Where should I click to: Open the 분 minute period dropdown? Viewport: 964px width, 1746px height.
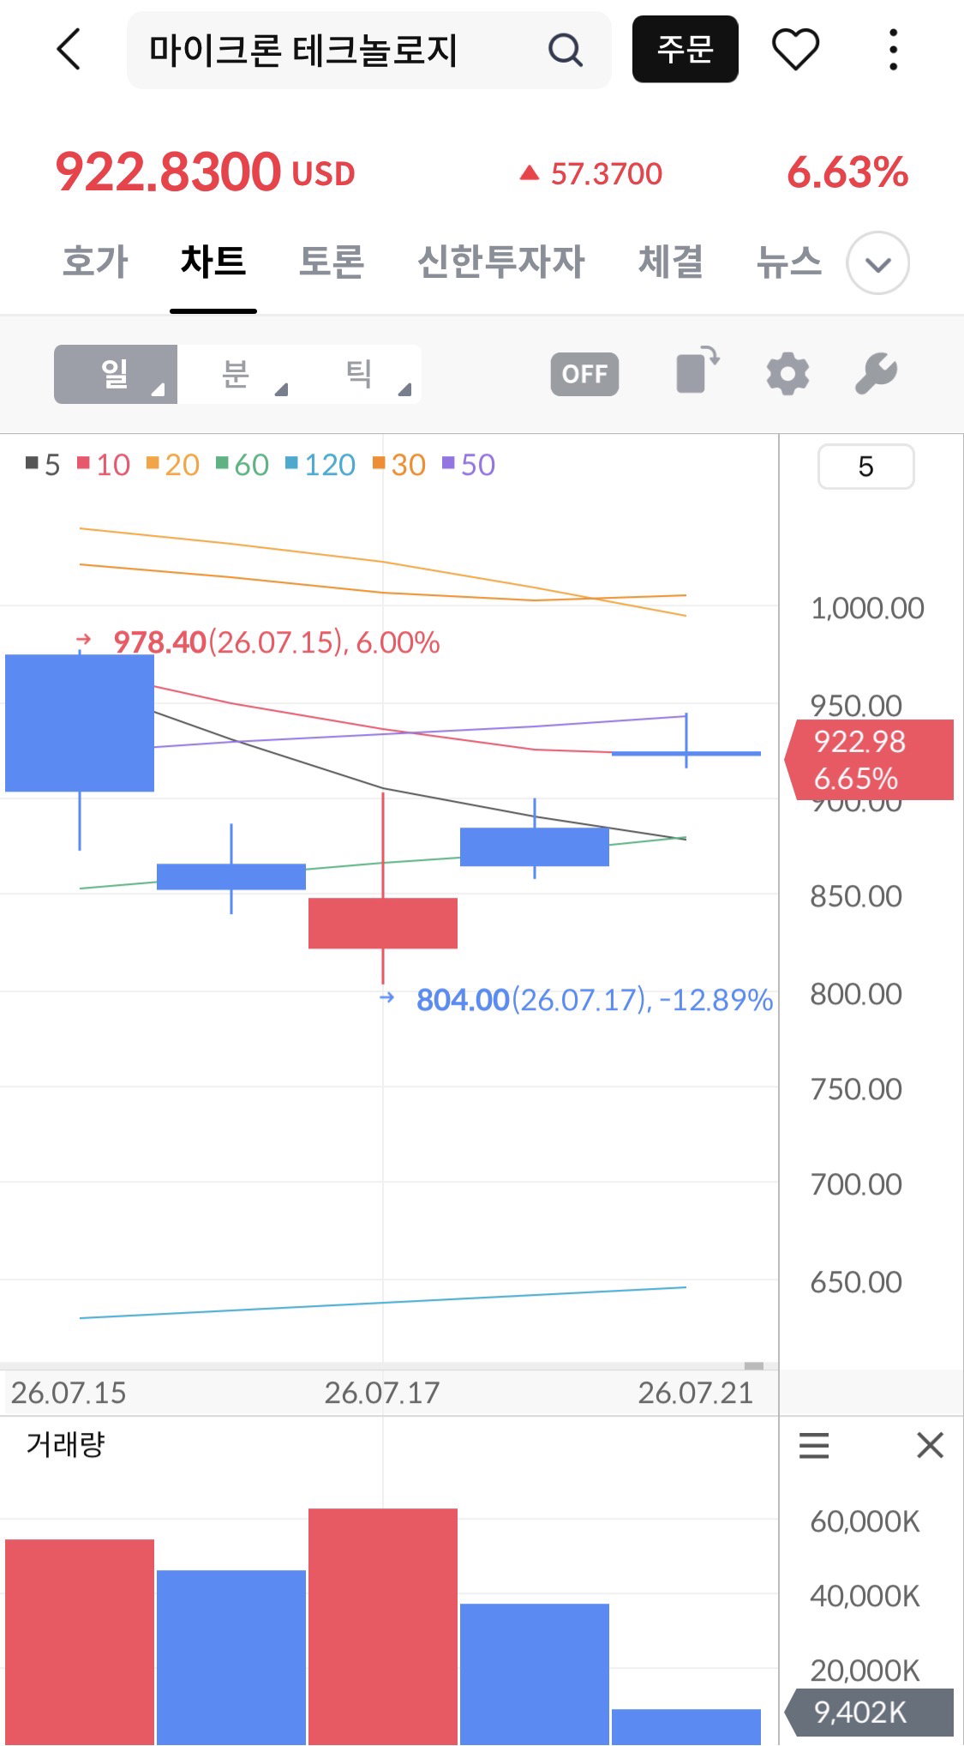[238, 374]
